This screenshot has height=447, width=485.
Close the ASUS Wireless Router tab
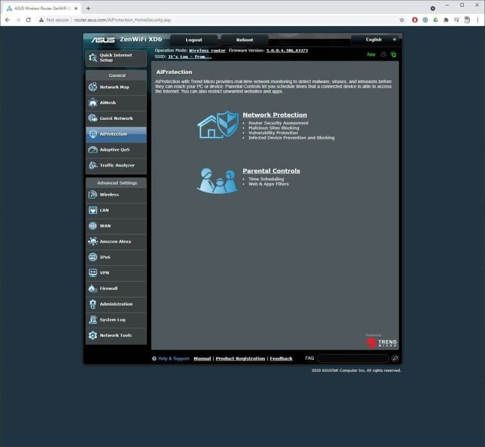pyautogui.click(x=76, y=8)
